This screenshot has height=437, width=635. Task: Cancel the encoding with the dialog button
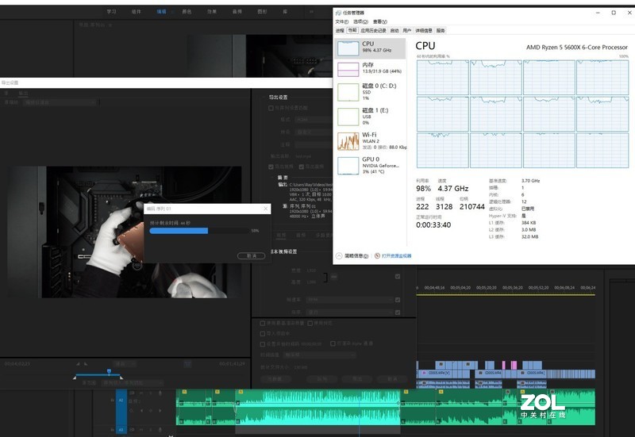pos(251,256)
